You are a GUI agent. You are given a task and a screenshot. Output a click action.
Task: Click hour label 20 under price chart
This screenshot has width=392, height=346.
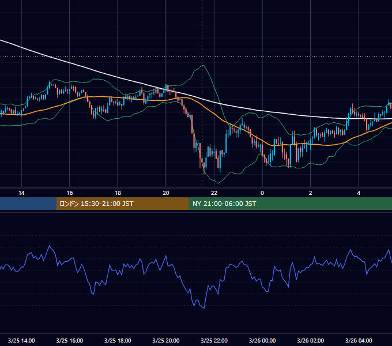(x=166, y=193)
